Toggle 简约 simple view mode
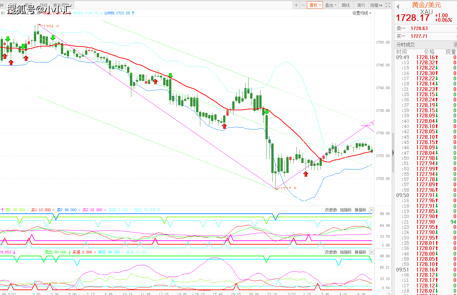Image resolution: width=457 pixels, height=295 pixels. click(x=361, y=5)
